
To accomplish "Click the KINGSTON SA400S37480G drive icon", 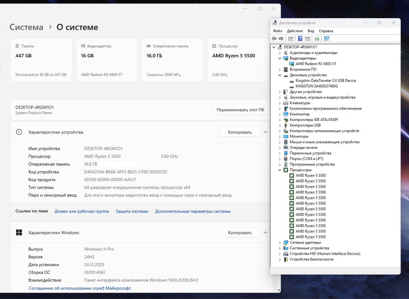I will point(292,86).
